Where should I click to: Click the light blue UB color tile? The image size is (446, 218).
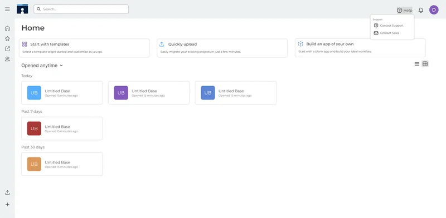[x=34, y=93]
